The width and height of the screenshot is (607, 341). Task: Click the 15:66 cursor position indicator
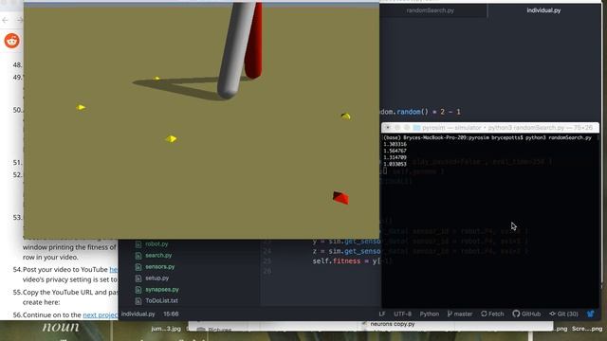171,314
